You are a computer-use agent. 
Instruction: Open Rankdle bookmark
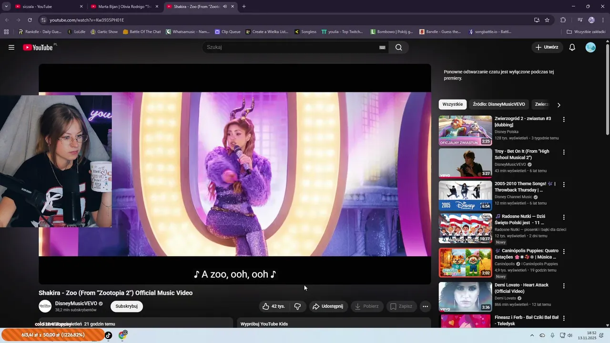point(40,32)
